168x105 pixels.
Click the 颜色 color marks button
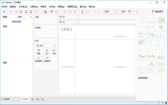[39, 52]
